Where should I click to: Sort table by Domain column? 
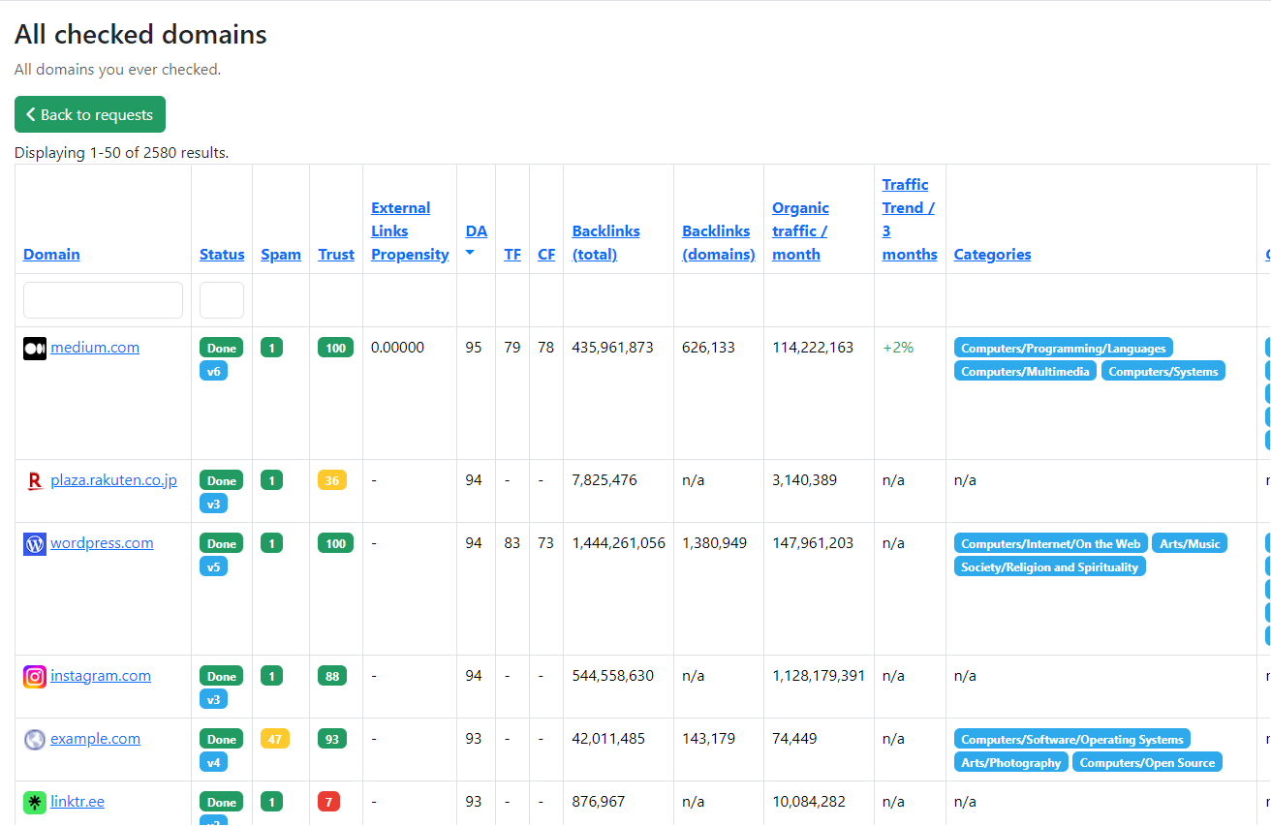tap(51, 255)
